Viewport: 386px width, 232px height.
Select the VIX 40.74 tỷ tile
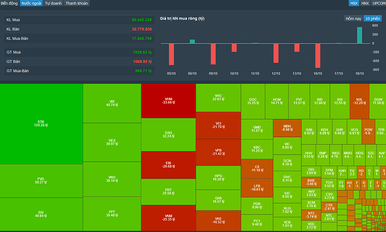tap(112, 103)
